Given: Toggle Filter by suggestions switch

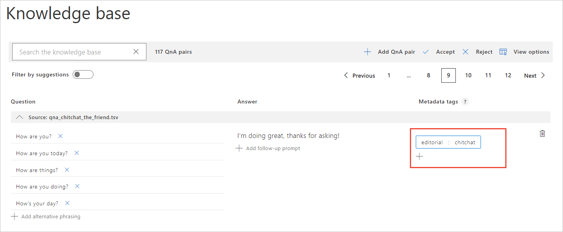Looking at the screenshot, I should click(83, 74).
